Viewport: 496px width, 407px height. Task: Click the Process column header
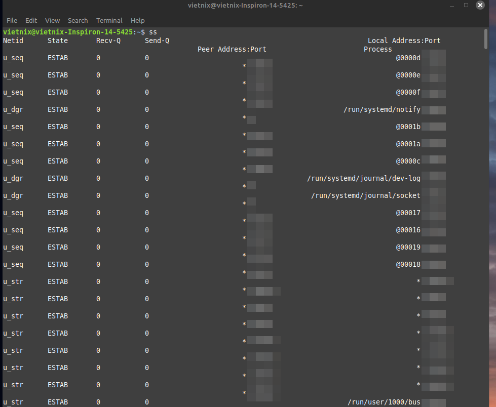pyautogui.click(x=377, y=49)
